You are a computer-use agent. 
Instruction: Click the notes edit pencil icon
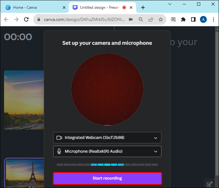[x=210, y=184]
